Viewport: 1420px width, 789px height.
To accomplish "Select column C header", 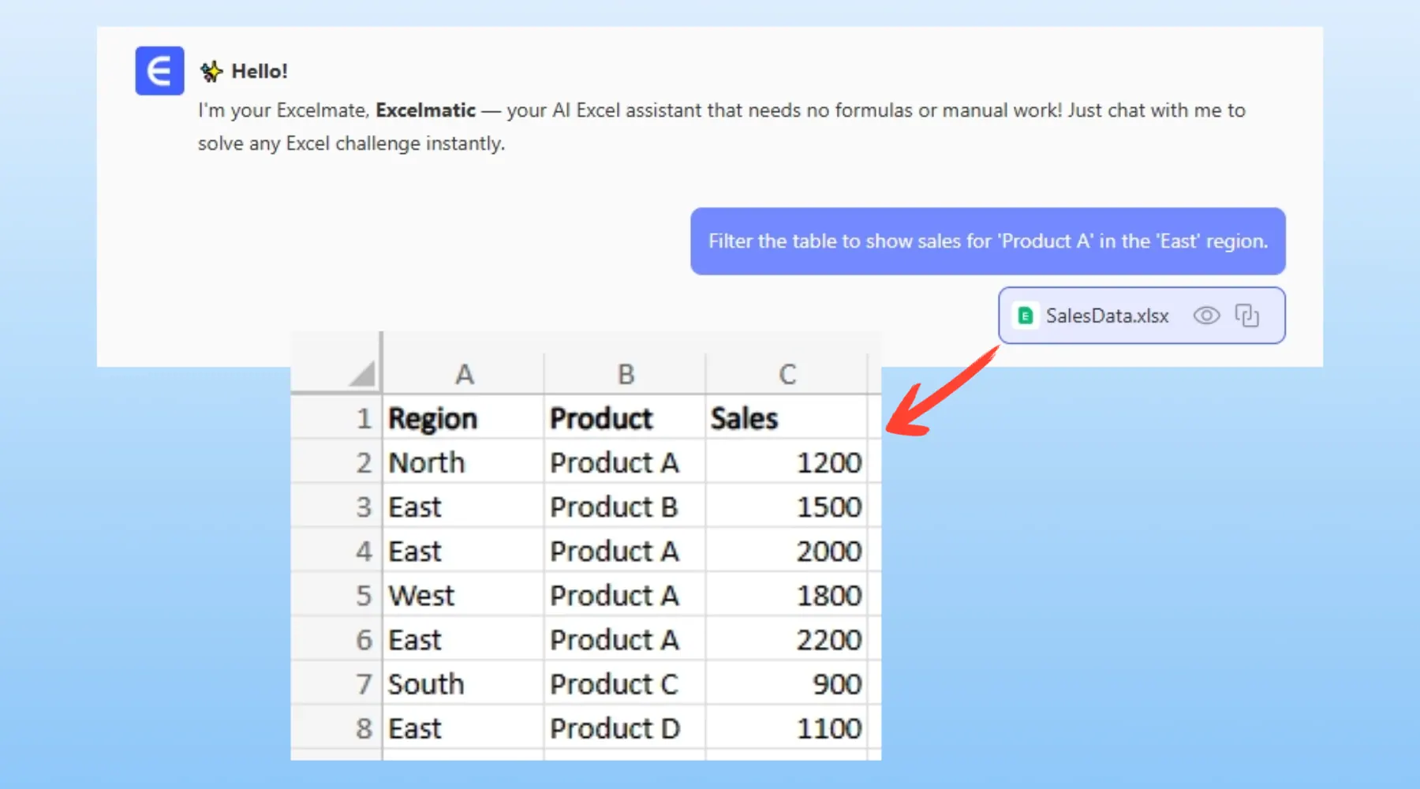I will click(787, 374).
